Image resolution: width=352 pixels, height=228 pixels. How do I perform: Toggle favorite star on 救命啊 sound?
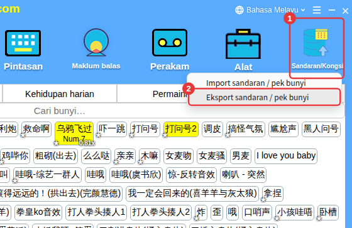[x=23, y=135]
